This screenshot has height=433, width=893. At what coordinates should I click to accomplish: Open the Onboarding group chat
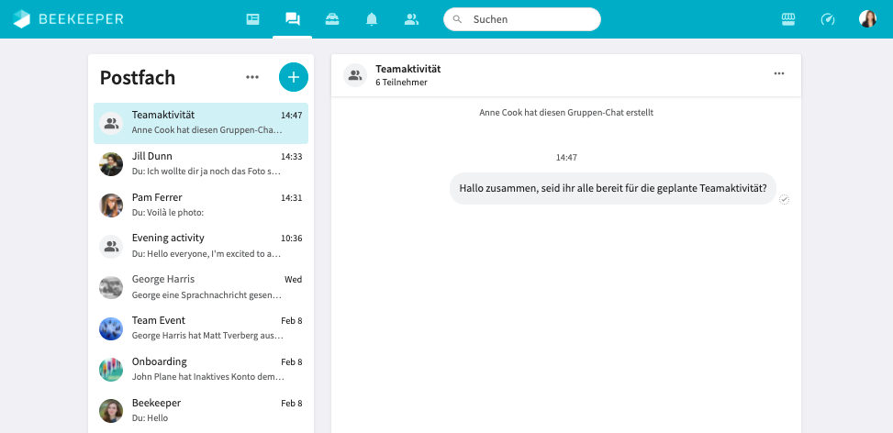(x=201, y=370)
